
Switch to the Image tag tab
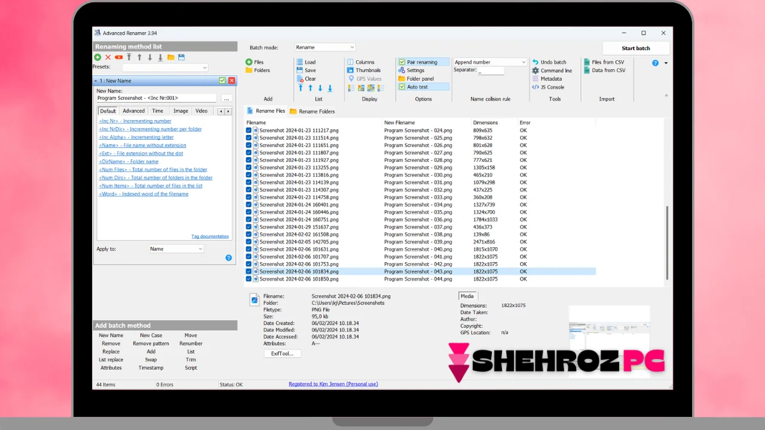[180, 111]
